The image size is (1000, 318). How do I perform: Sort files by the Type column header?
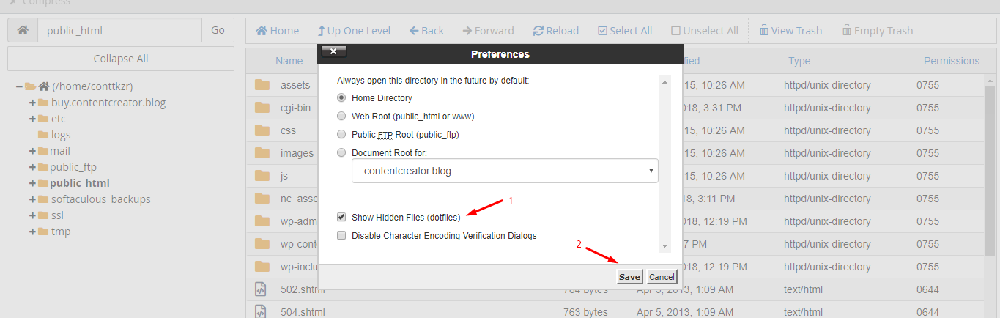pyautogui.click(x=799, y=61)
